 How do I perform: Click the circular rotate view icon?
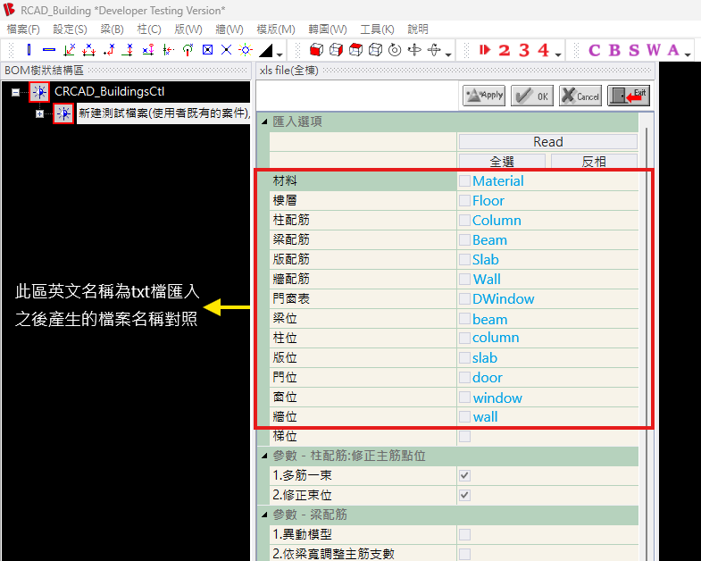395,50
